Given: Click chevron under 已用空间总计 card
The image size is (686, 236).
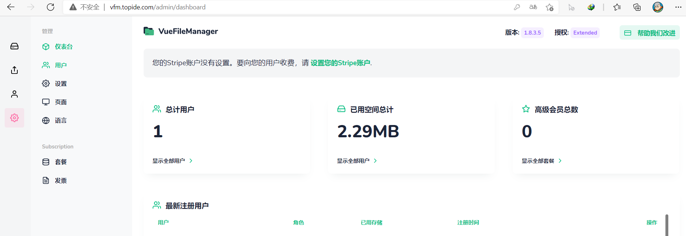Looking at the screenshot, I should tap(375, 161).
